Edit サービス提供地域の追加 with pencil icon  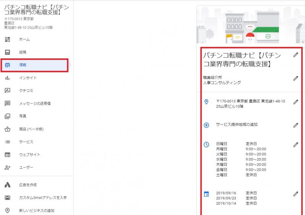tap(295, 125)
